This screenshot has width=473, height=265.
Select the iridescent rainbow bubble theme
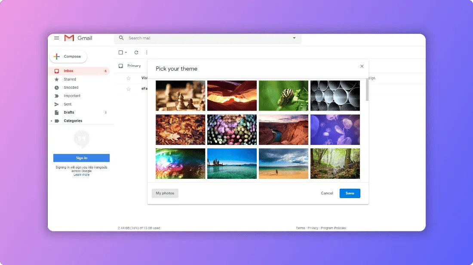(x=181, y=164)
